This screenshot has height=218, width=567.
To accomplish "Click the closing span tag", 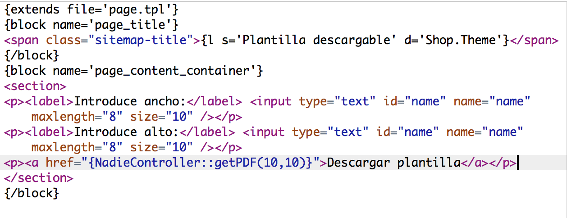I will (x=534, y=40).
